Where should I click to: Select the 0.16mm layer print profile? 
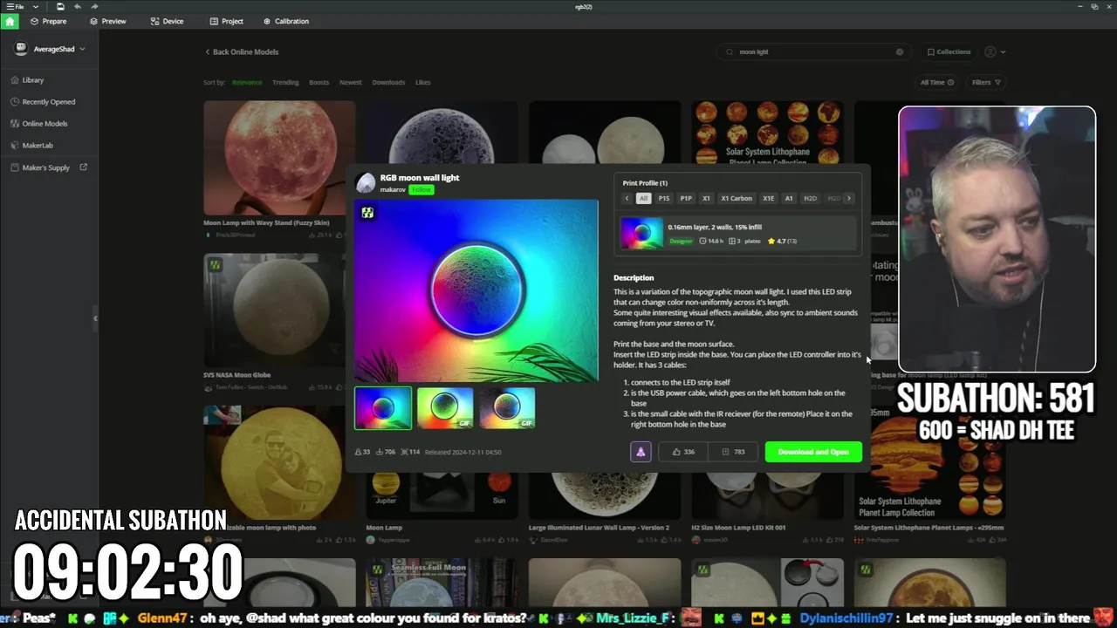coord(738,234)
